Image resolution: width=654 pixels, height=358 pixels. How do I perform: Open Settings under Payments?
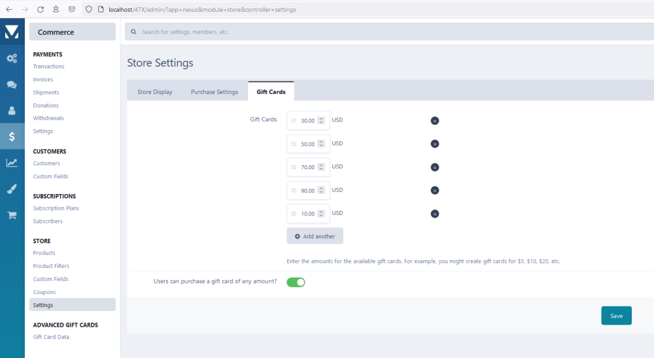(43, 131)
